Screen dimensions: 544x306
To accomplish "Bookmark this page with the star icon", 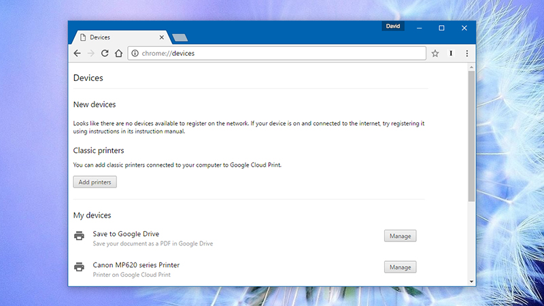I will pos(435,53).
